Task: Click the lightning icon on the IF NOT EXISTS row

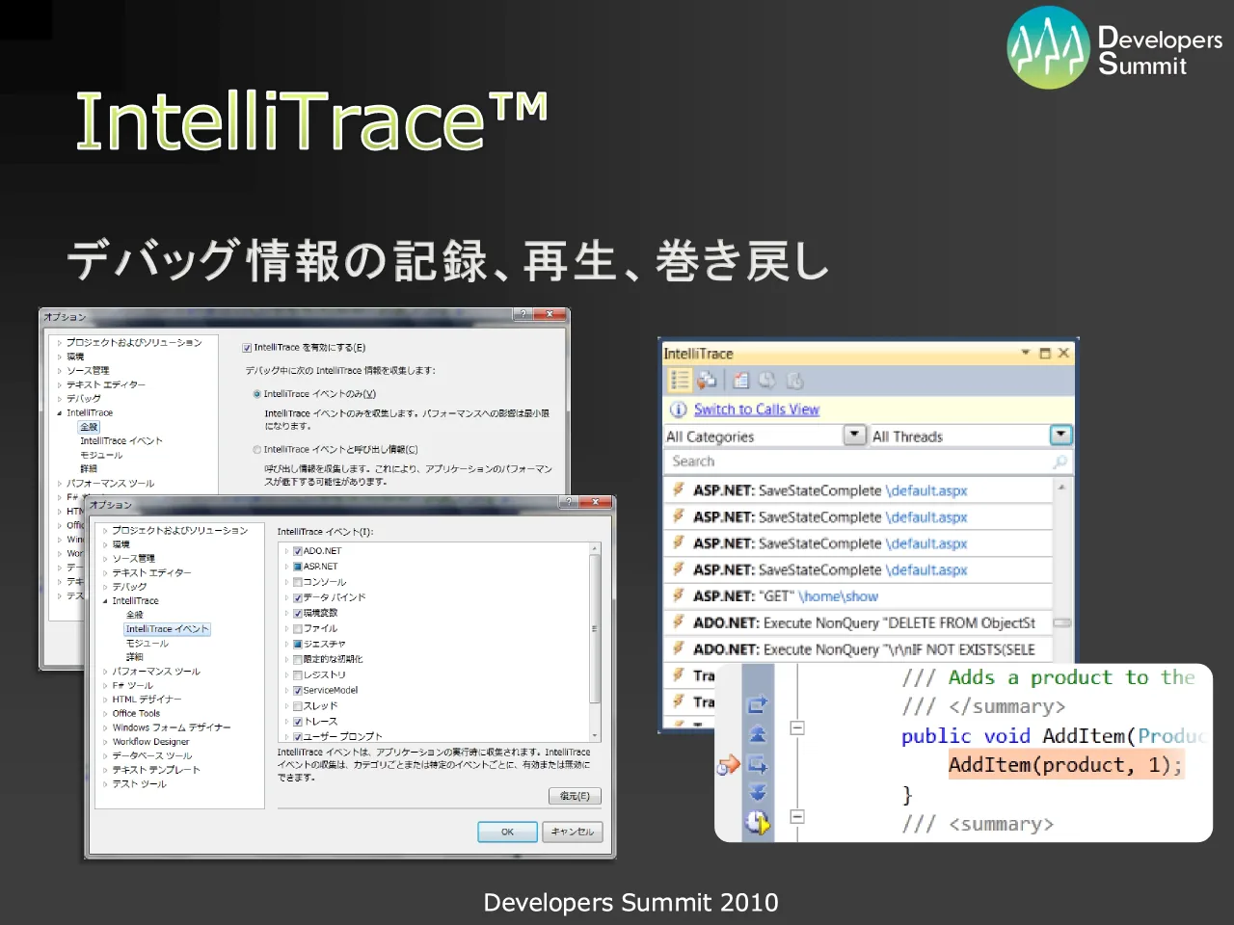Action: click(679, 648)
